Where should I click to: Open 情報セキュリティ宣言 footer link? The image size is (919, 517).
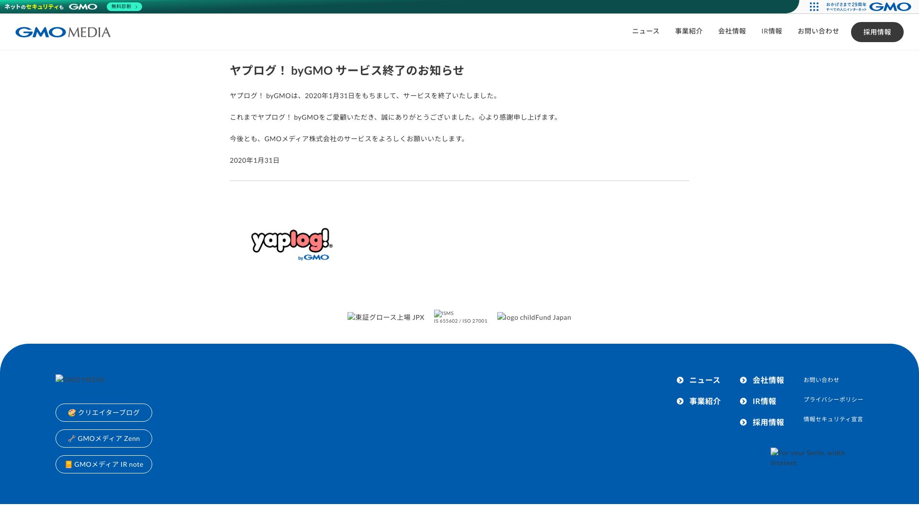[x=833, y=419]
